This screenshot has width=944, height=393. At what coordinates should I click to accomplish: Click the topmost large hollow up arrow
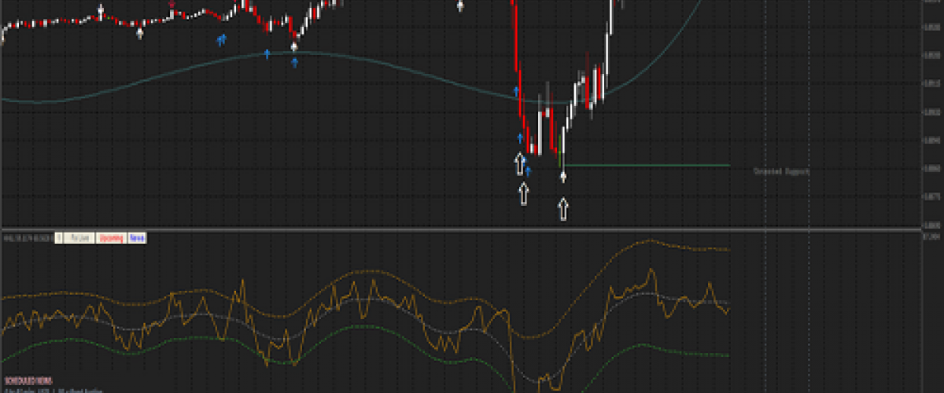coord(519,163)
